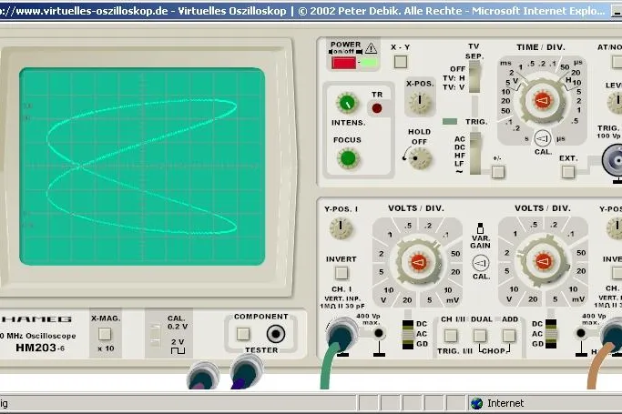Click the red POWER on/off button
The height and width of the screenshot is (414, 622).
click(x=343, y=63)
